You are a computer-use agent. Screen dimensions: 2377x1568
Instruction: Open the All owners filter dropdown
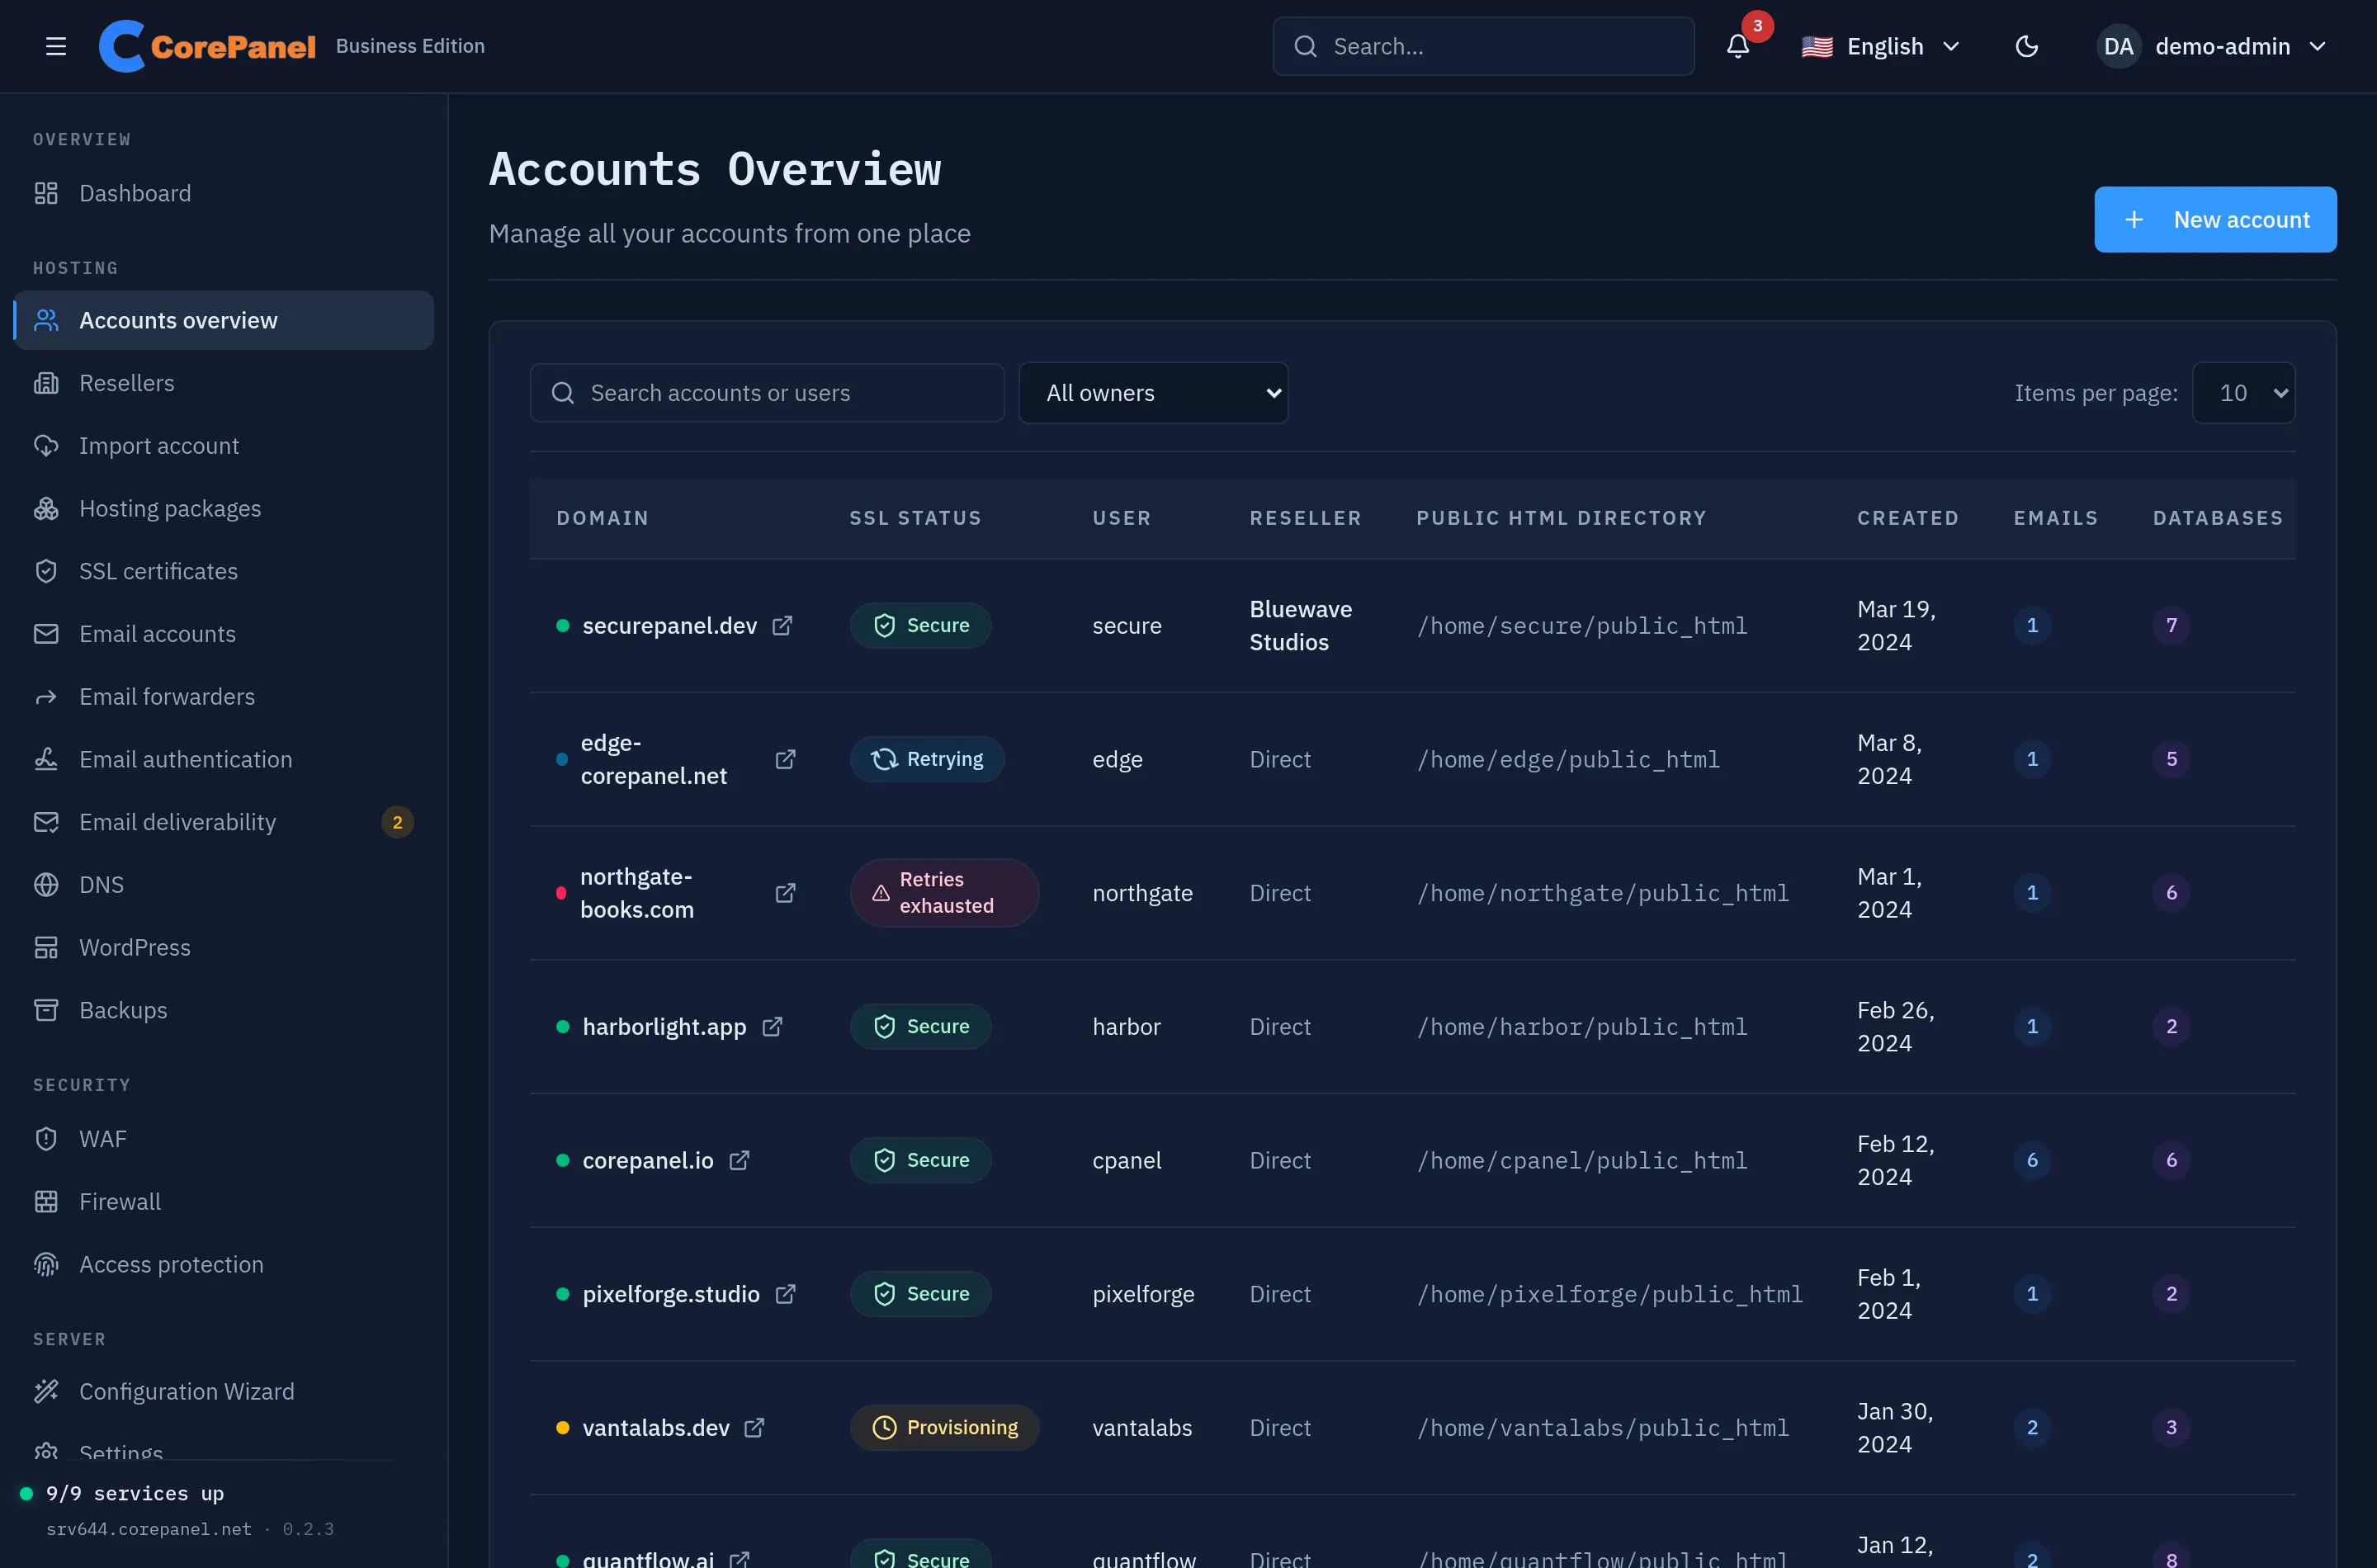coord(1153,393)
